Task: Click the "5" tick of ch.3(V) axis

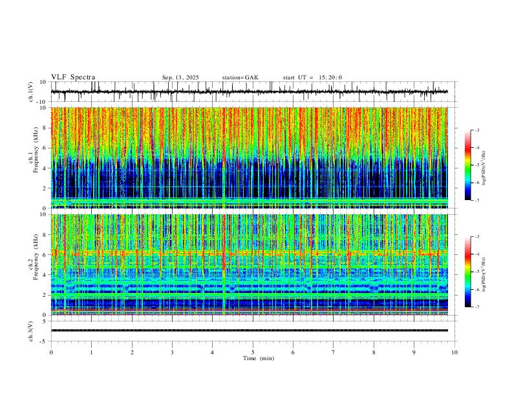Action: click(45, 321)
